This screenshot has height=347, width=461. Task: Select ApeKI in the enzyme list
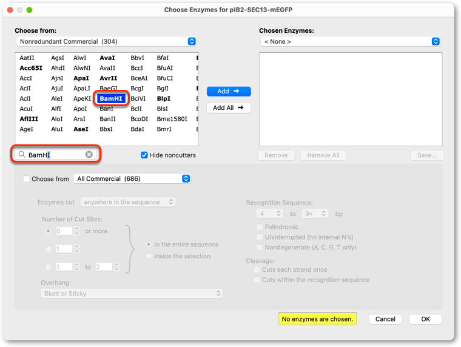pos(82,98)
